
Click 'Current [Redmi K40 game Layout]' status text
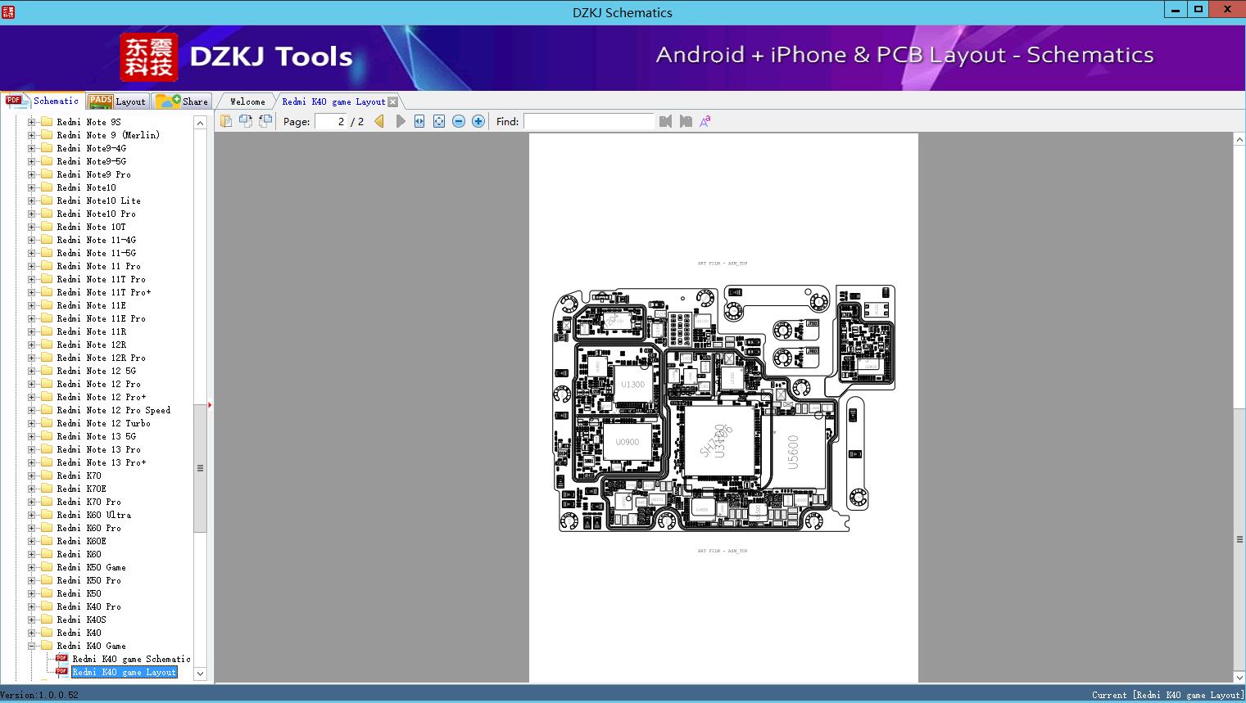1167,695
